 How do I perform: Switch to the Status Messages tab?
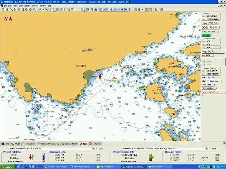48,144
